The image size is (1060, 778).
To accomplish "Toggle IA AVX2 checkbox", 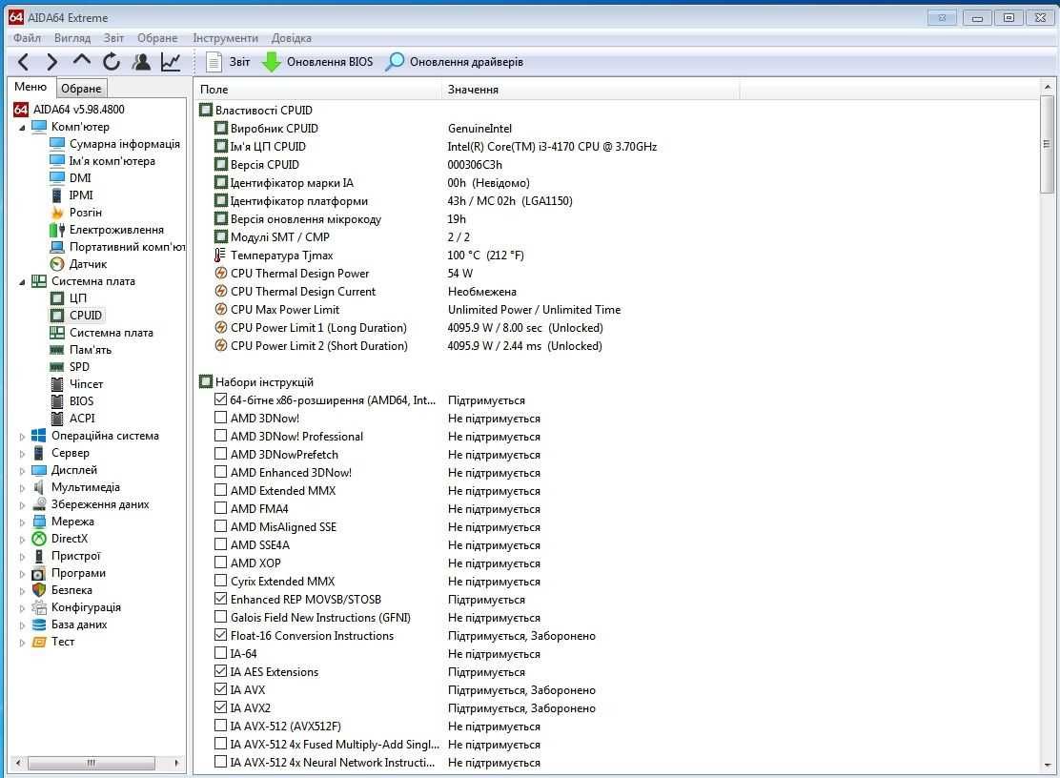I will (x=220, y=707).
